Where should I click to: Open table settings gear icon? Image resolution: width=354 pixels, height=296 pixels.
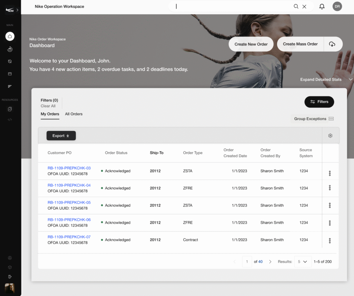(x=330, y=136)
